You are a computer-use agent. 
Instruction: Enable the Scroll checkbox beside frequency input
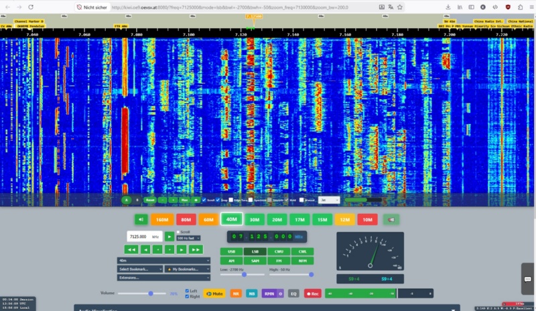click(x=178, y=232)
